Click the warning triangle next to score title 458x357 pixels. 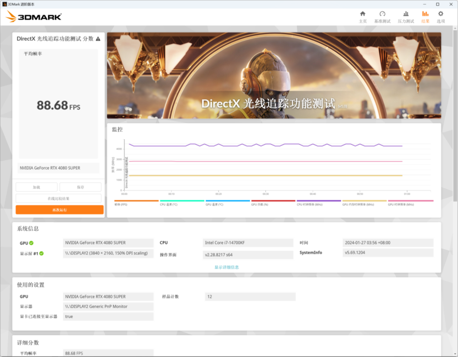pyautogui.click(x=98, y=39)
